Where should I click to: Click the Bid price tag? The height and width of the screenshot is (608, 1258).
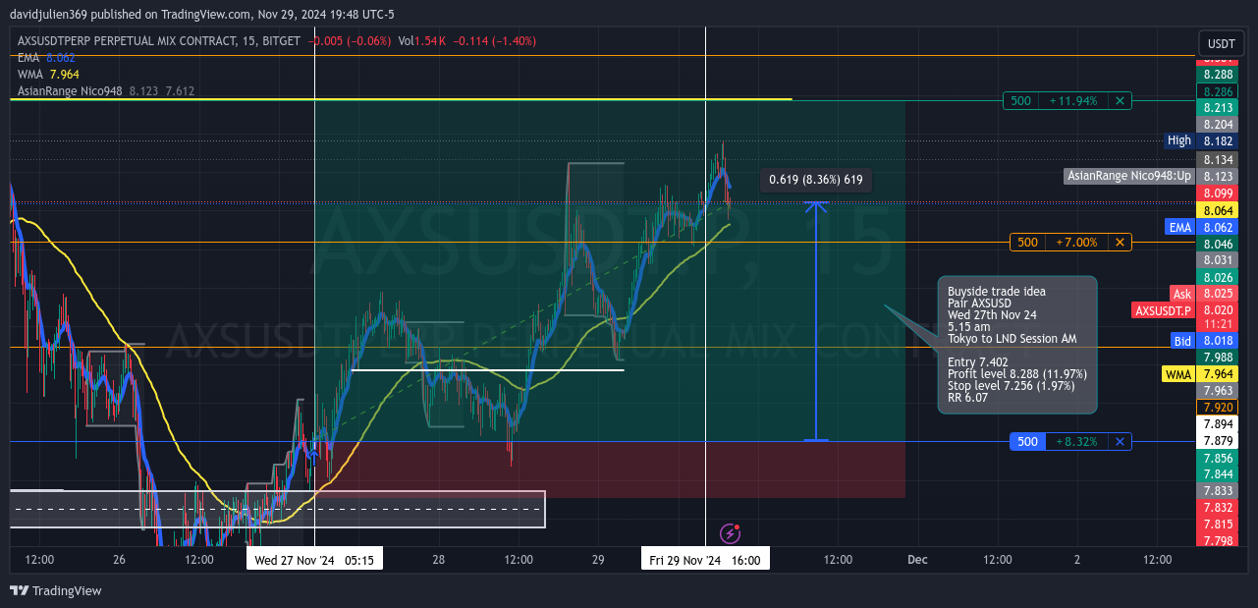[1183, 341]
